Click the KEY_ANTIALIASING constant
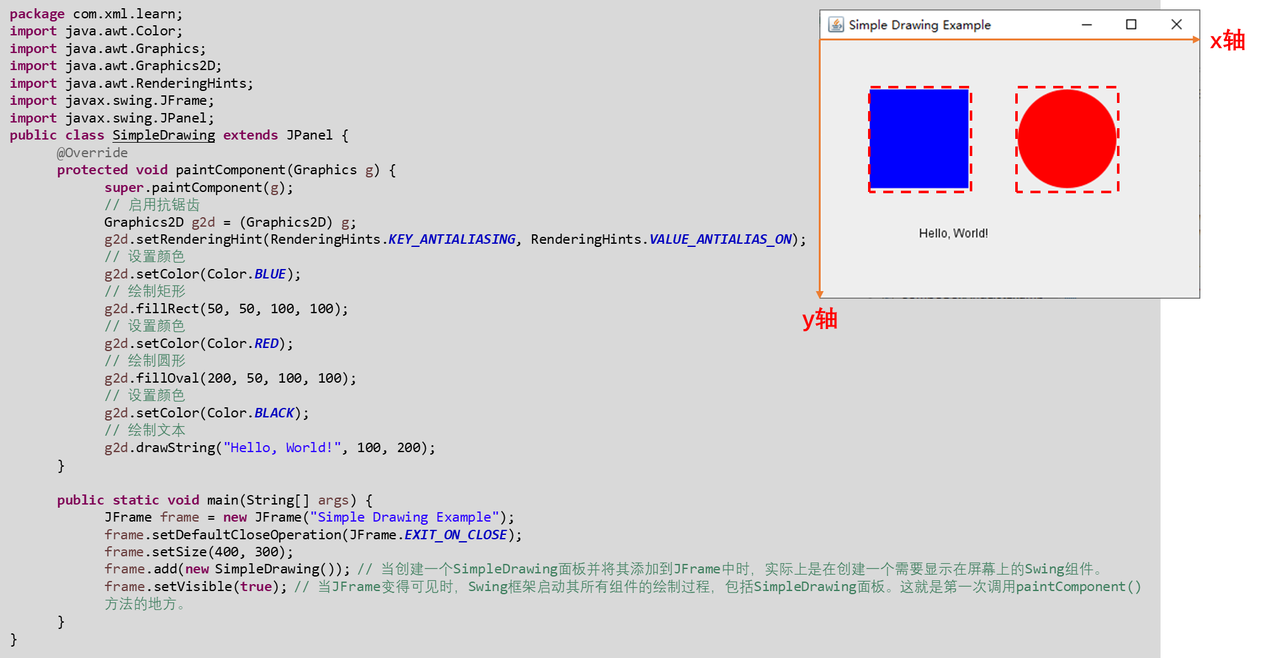Screen dimensions: 1261x658 click(452, 239)
